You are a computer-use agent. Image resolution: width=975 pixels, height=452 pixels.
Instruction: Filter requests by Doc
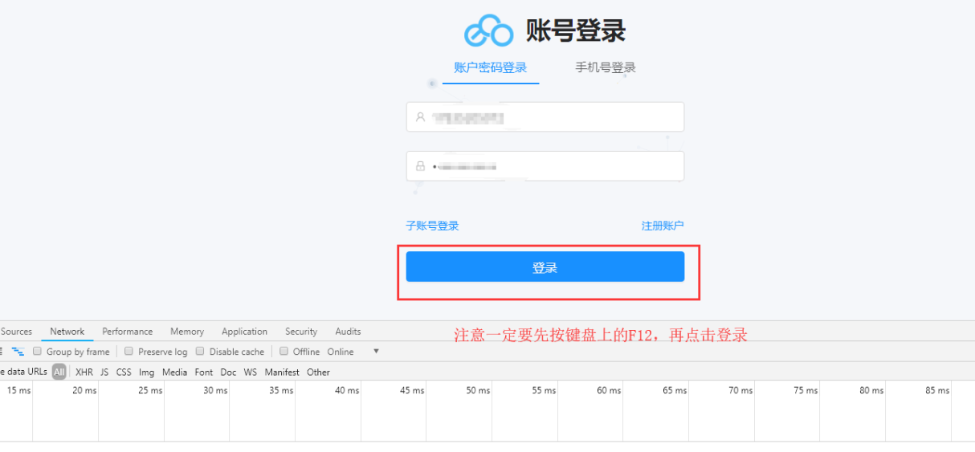coord(228,372)
